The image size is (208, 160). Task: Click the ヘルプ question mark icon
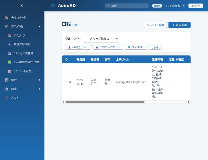pos(7,98)
